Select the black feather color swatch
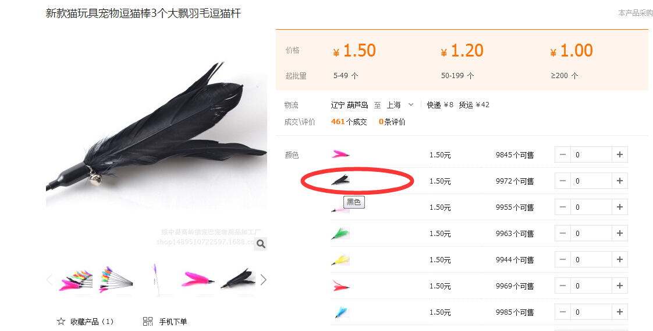Viewport: 653px width, 331px height. pos(340,181)
